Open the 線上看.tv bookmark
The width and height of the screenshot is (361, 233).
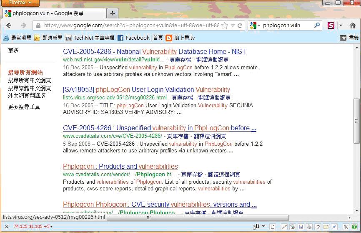coord(180,38)
